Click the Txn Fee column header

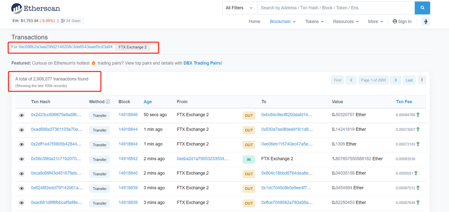pos(404,102)
